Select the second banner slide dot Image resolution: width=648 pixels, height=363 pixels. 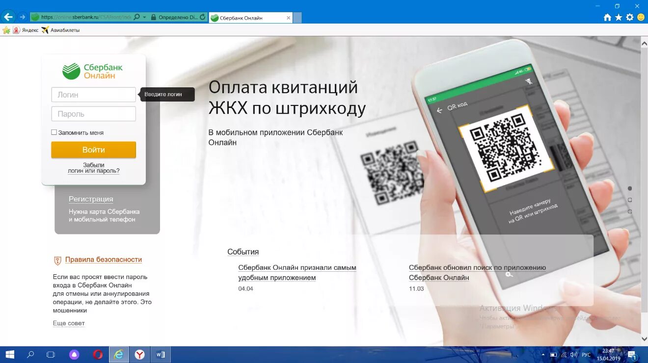630,200
